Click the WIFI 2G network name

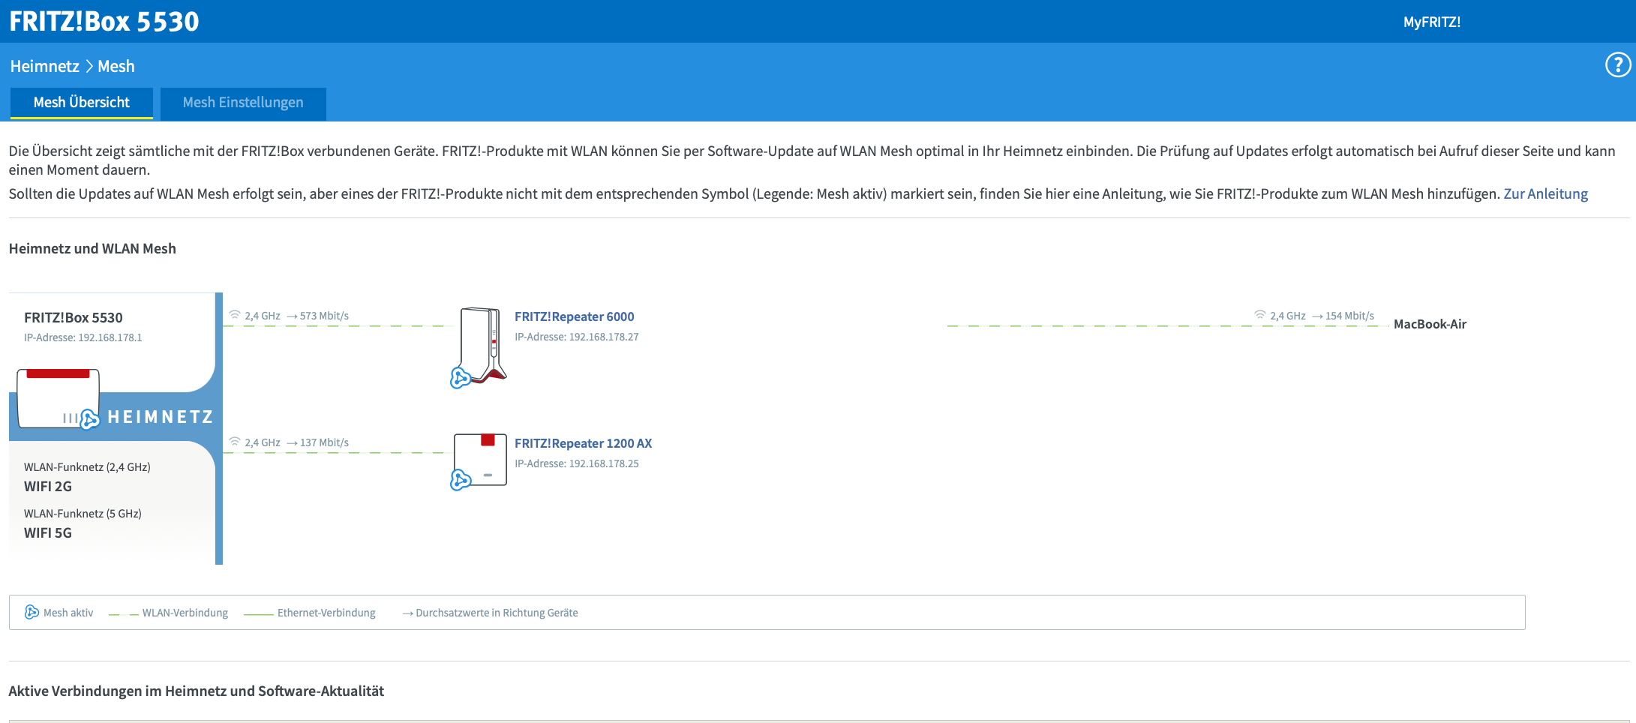pyautogui.click(x=48, y=486)
